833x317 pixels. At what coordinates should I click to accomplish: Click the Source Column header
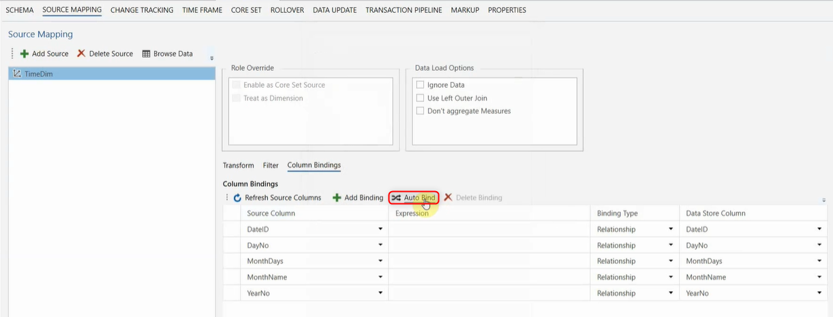[271, 214]
